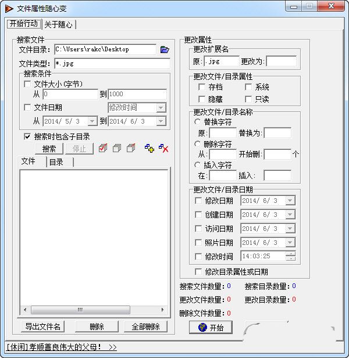Image resolution: width=349 pixels, height=358 pixels.
Task: Expand the 创建日期 date picker dropdown
Action: (290, 215)
